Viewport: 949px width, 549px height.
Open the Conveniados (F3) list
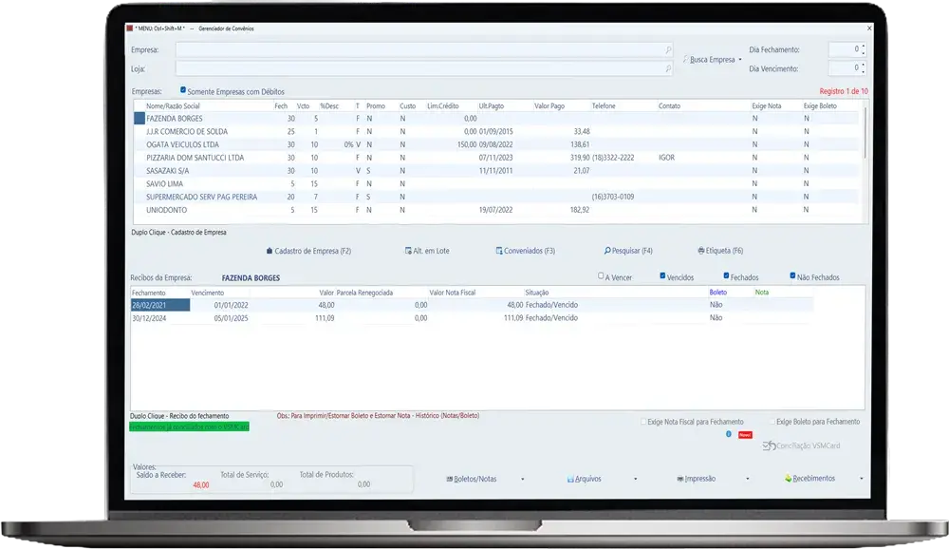click(499, 251)
